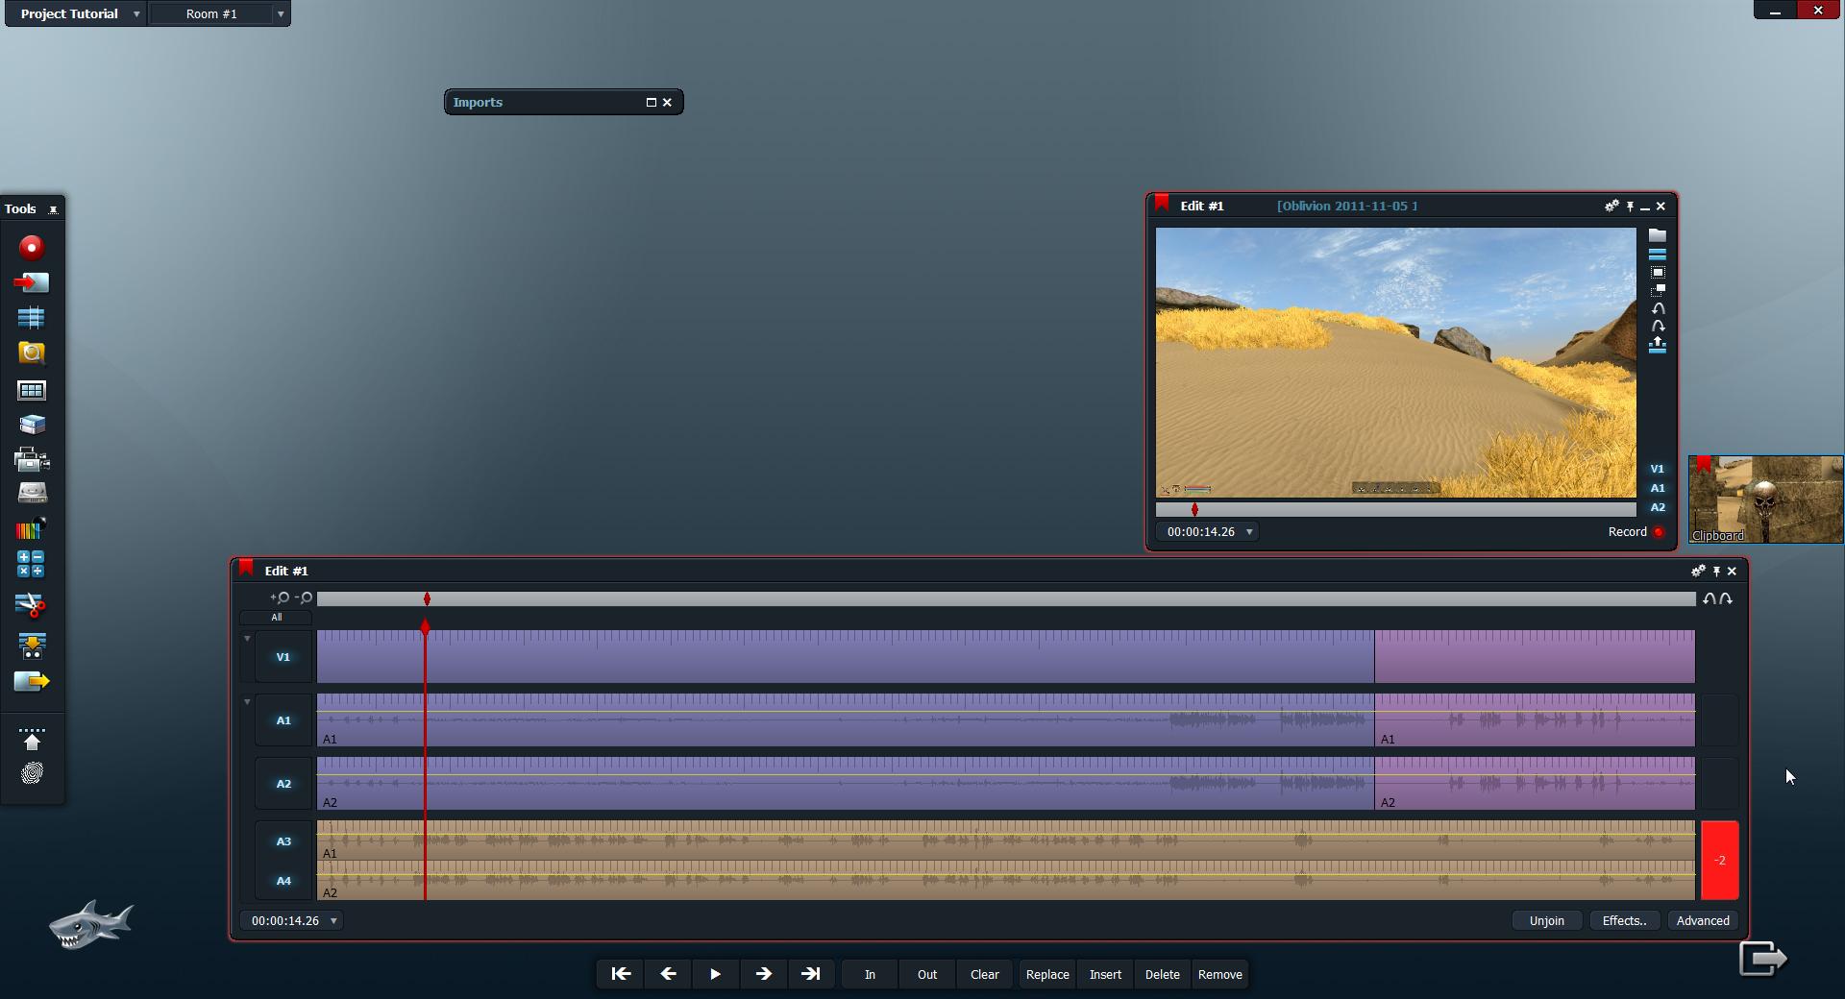The height and width of the screenshot is (999, 1845).
Task: Toggle A1 track in the viewer
Action: (1657, 488)
